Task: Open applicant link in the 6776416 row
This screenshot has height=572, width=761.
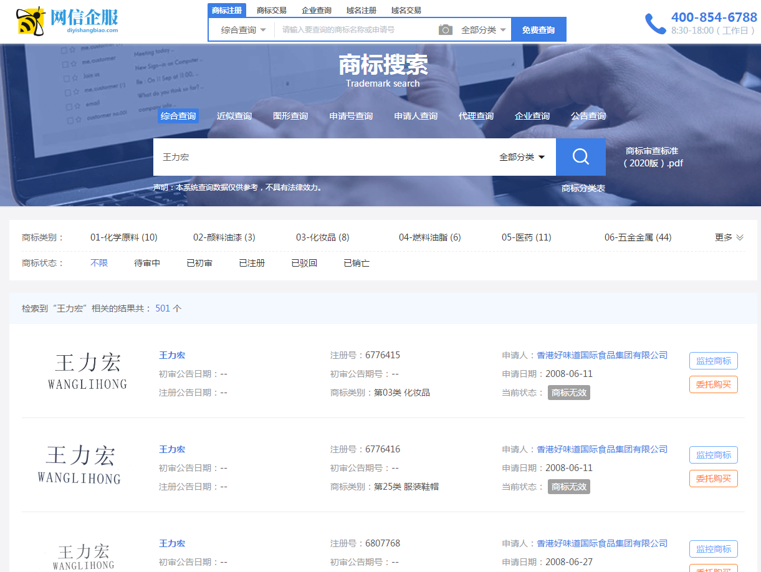Action: click(x=602, y=449)
